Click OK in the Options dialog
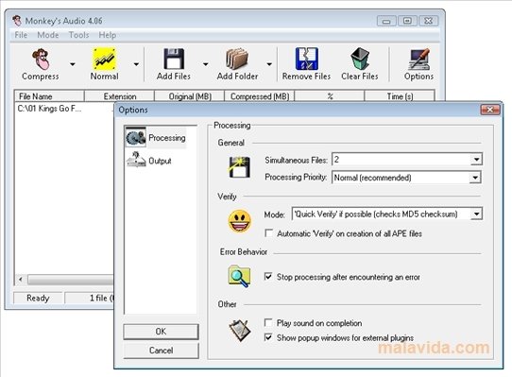Screen dimensions: 512x377 point(161,332)
